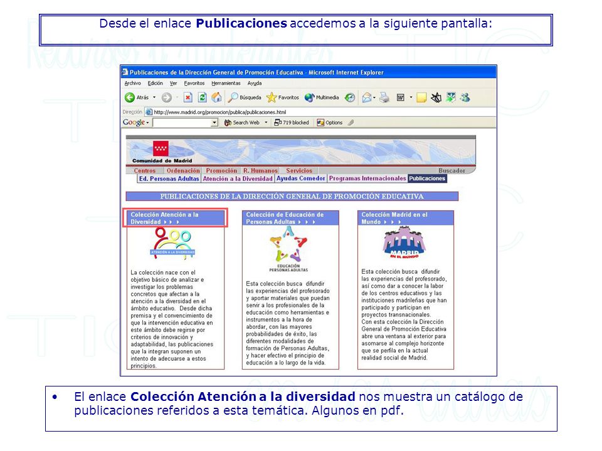This screenshot has width=602, height=451.
Task: Open the Back button history dropdown arrow
Action: [154, 98]
